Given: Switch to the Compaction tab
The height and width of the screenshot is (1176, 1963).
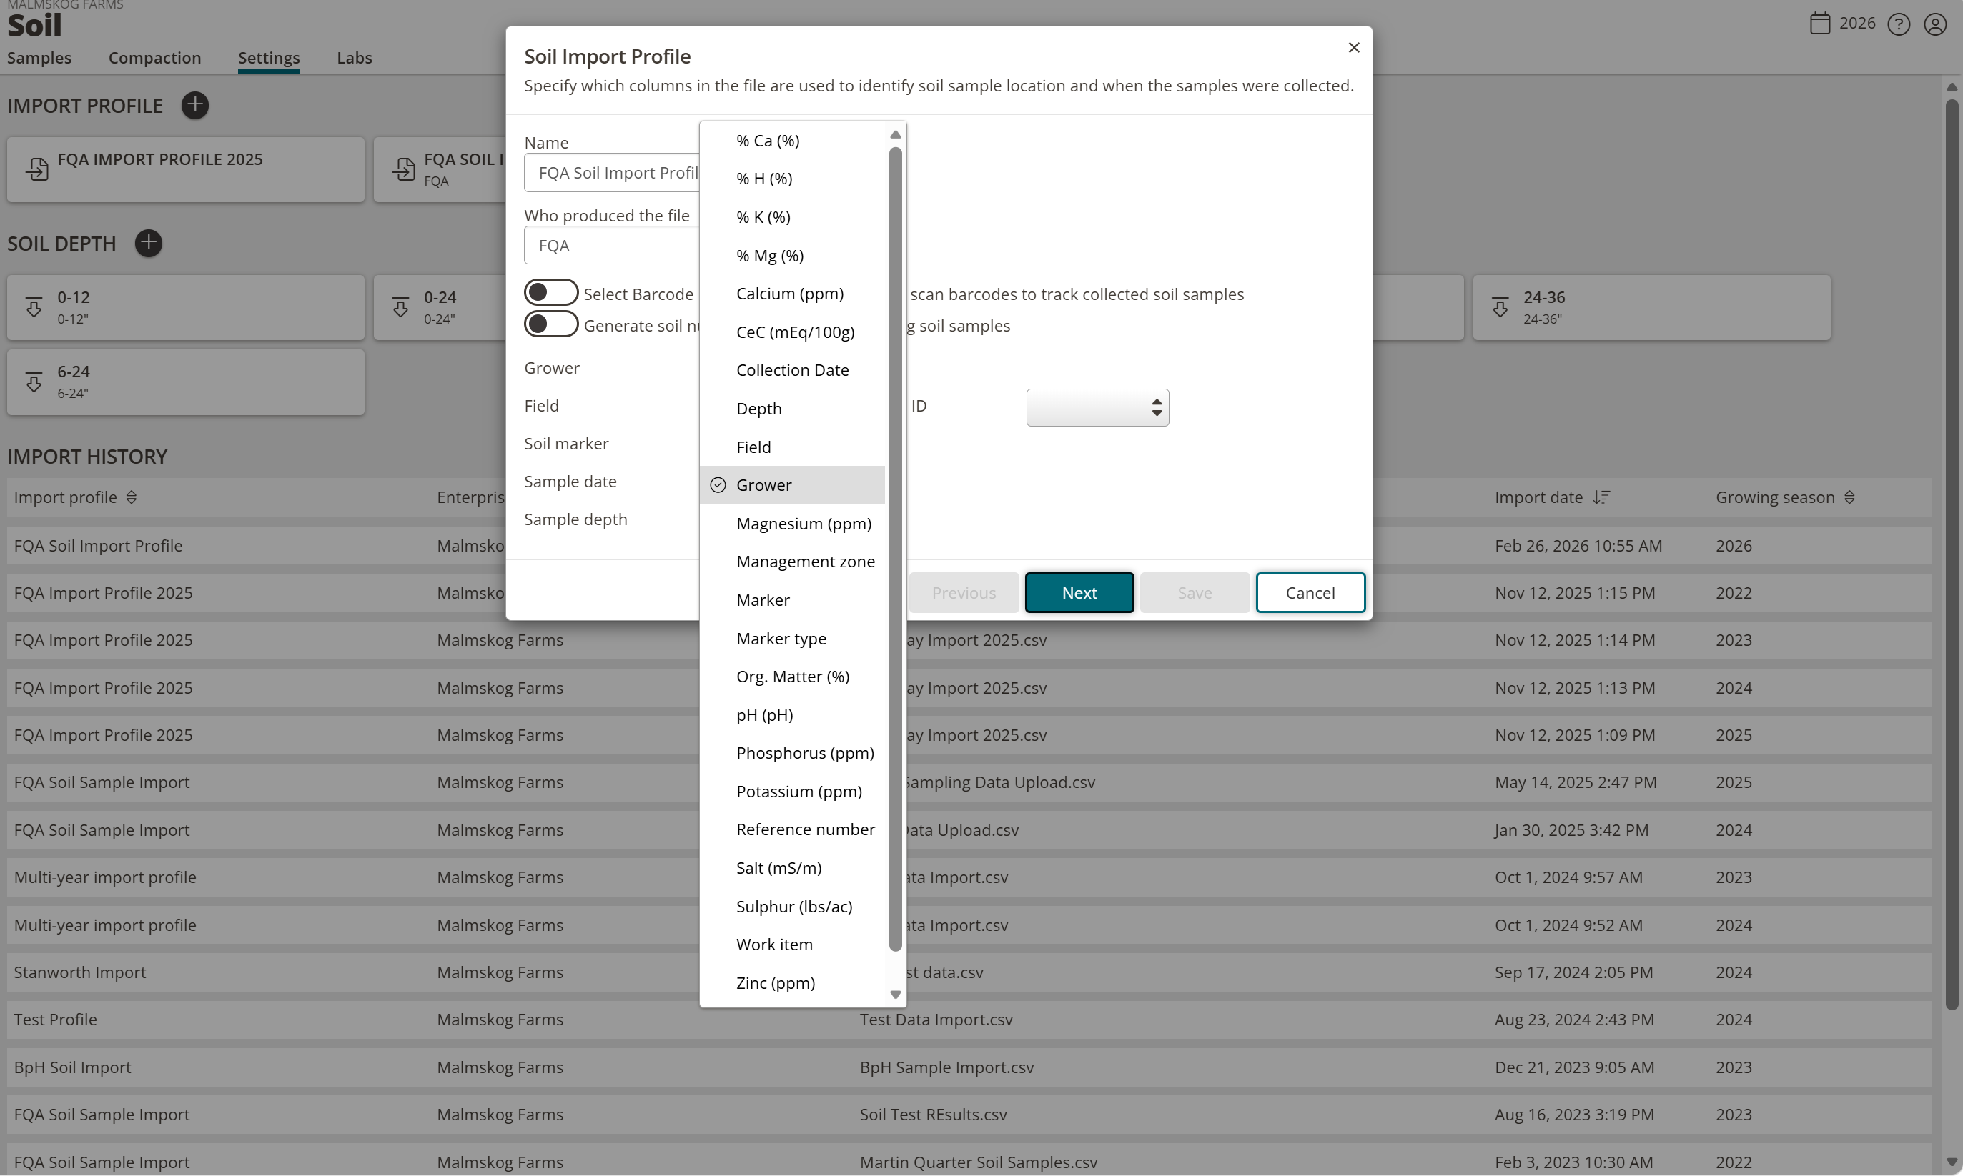Looking at the screenshot, I should (154, 58).
